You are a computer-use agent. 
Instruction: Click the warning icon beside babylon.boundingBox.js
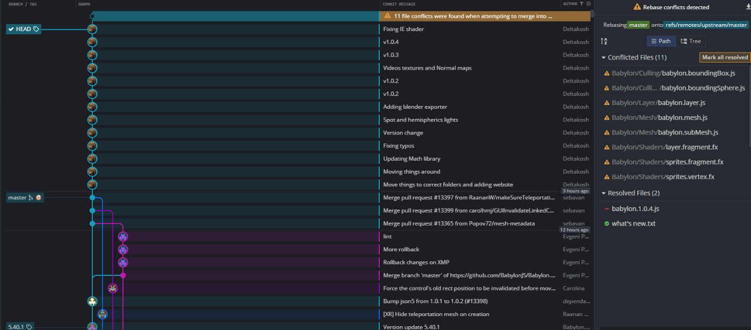(607, 73)
